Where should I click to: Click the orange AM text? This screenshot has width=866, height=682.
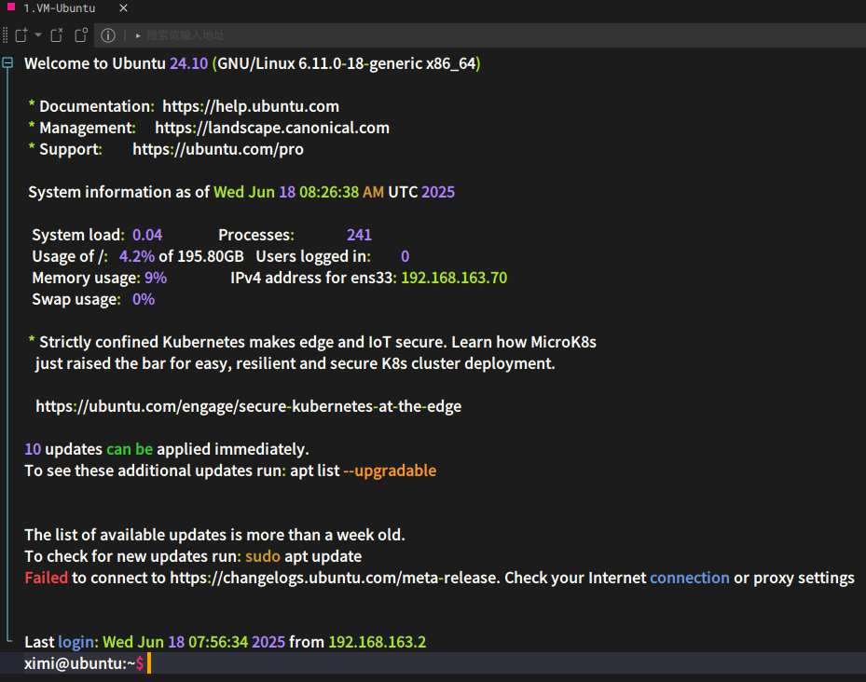click(x=374, y=192)
